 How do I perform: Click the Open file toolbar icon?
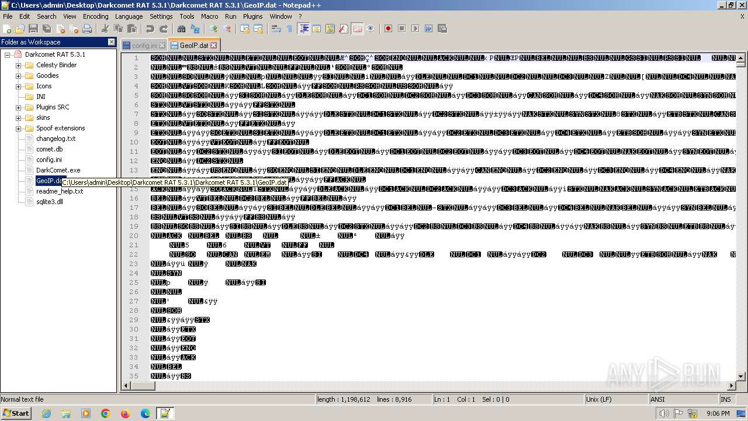click(x=20, y=29)
